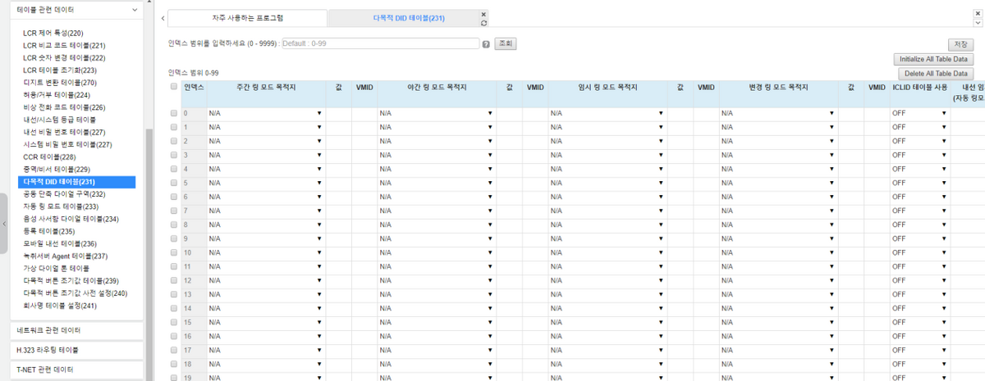The width and height of the screenshot is (985, 381).
Task: Open 다목적 버튼 초기값 사전 설정(240)
Action: (75, 293)
